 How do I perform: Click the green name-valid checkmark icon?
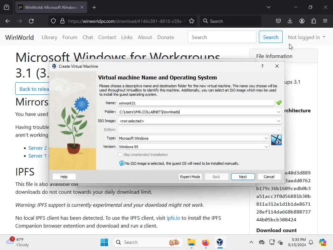[x=279, y=103]
